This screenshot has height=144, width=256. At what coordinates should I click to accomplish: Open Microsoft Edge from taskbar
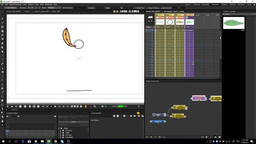coord(23,141)
